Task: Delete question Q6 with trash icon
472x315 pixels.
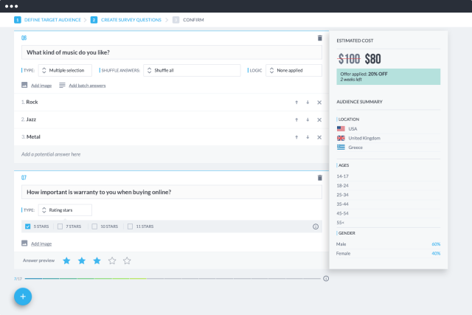Action: pyautogui.click(x=319, y=38)
